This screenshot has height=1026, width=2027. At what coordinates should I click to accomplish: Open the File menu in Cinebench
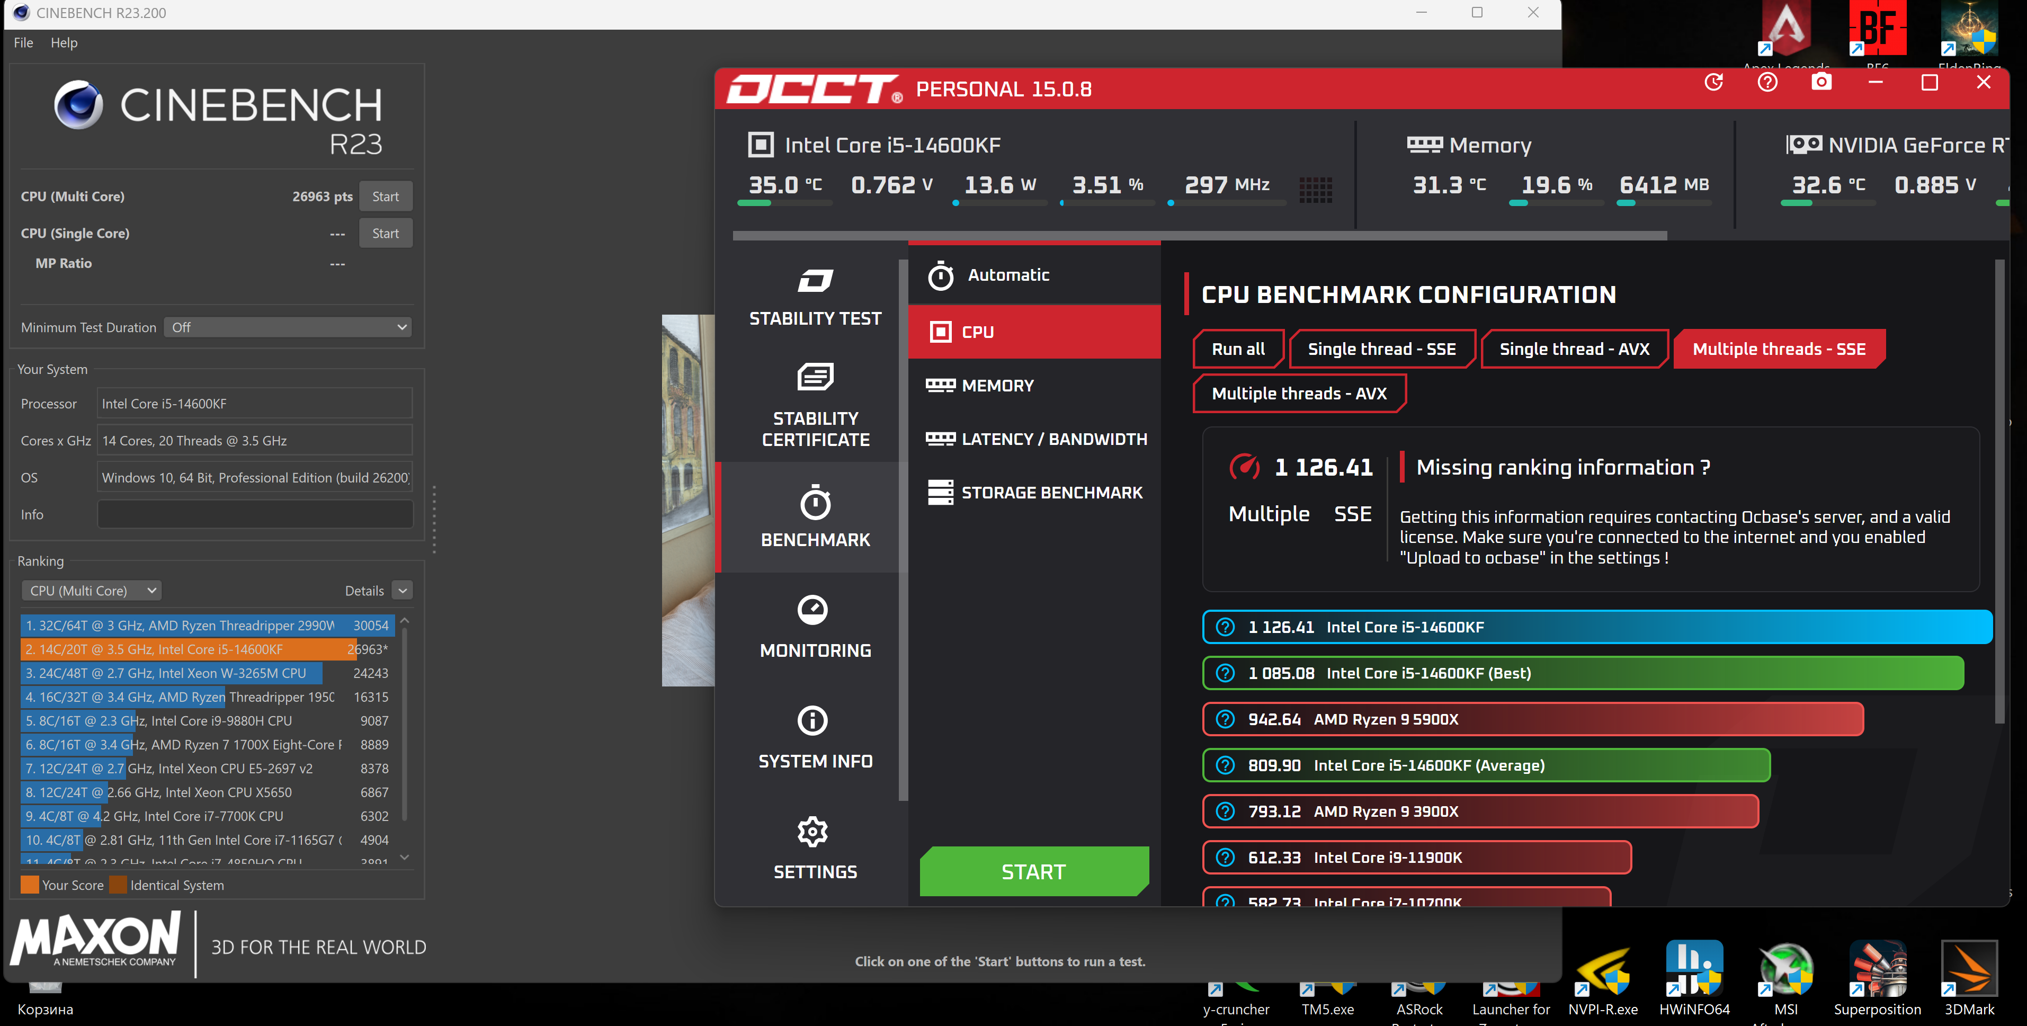[x=24, y=42]
